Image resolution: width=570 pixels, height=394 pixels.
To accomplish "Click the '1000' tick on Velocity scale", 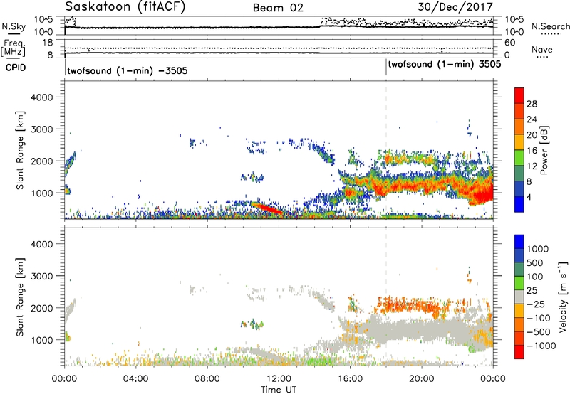I will click(x=537, y=249).
